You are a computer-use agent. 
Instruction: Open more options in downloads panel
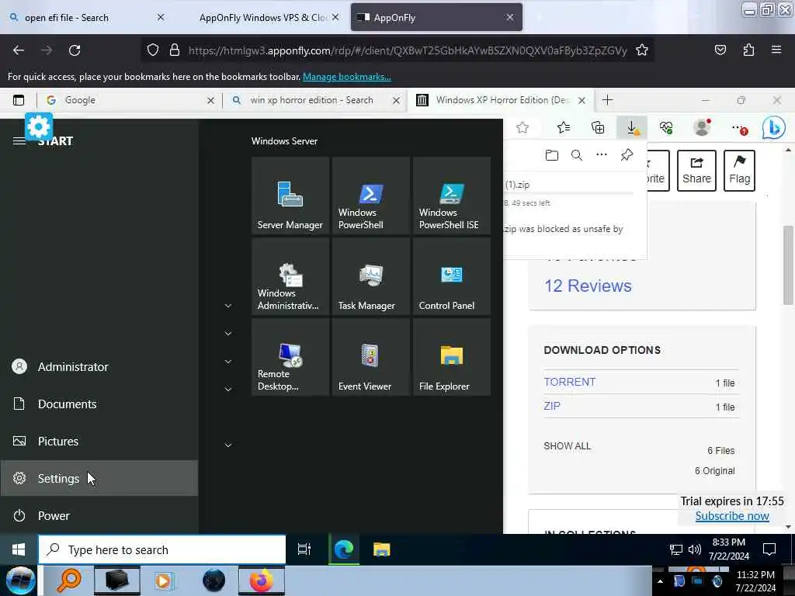(602, 154)
